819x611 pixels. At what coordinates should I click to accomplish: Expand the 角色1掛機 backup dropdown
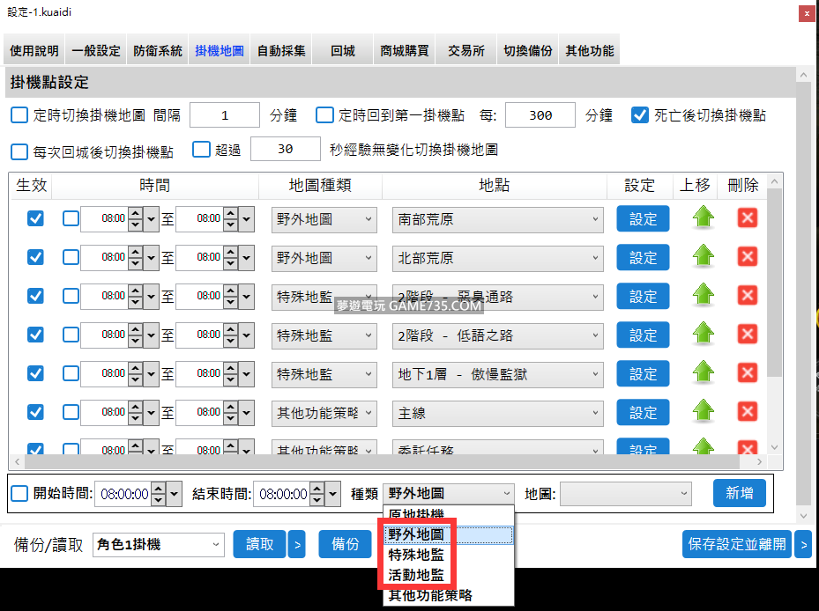159,545
